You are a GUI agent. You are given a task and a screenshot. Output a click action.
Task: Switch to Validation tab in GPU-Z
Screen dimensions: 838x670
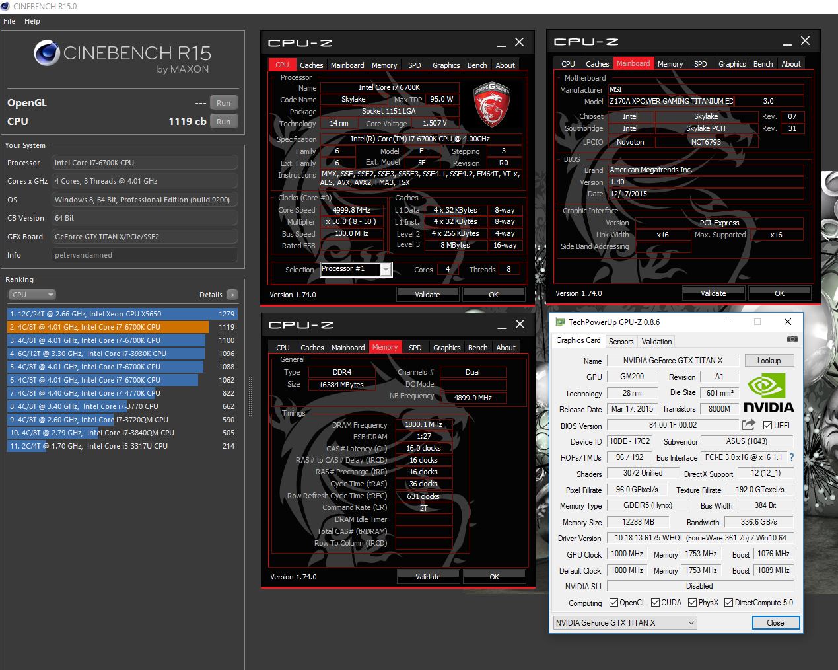coord(657,342)
